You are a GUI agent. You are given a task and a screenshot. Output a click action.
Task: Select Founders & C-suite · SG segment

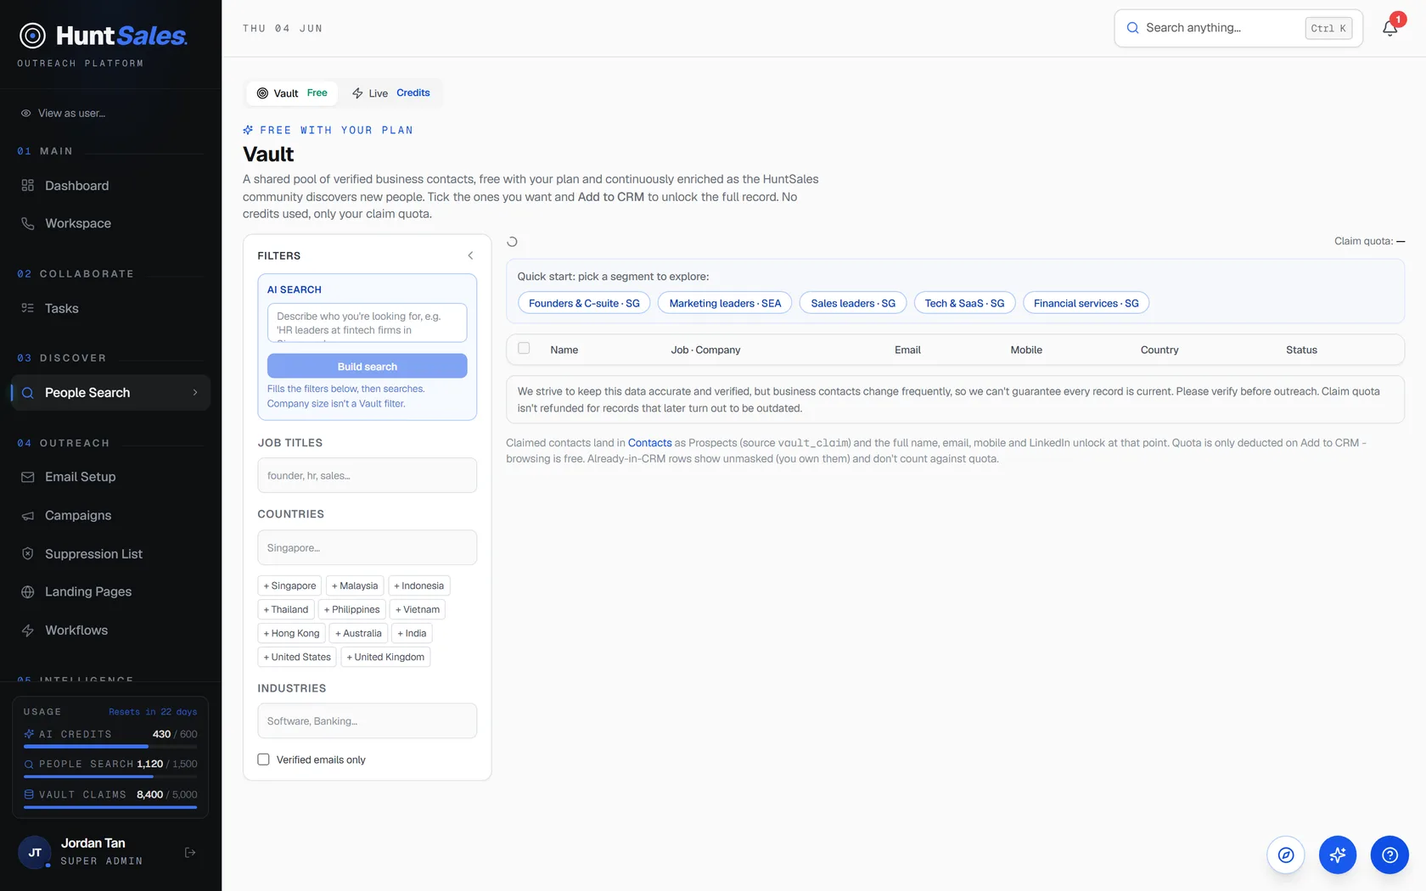pos(584,303)
